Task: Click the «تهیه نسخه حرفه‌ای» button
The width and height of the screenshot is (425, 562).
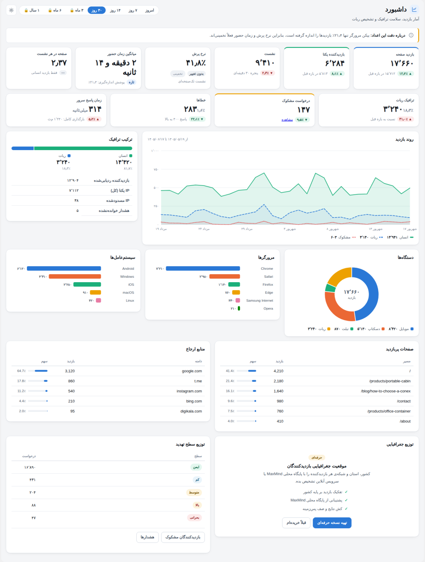Action: click(332, 523)
